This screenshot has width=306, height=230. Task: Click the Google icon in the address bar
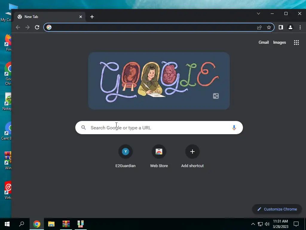(49, 27)
